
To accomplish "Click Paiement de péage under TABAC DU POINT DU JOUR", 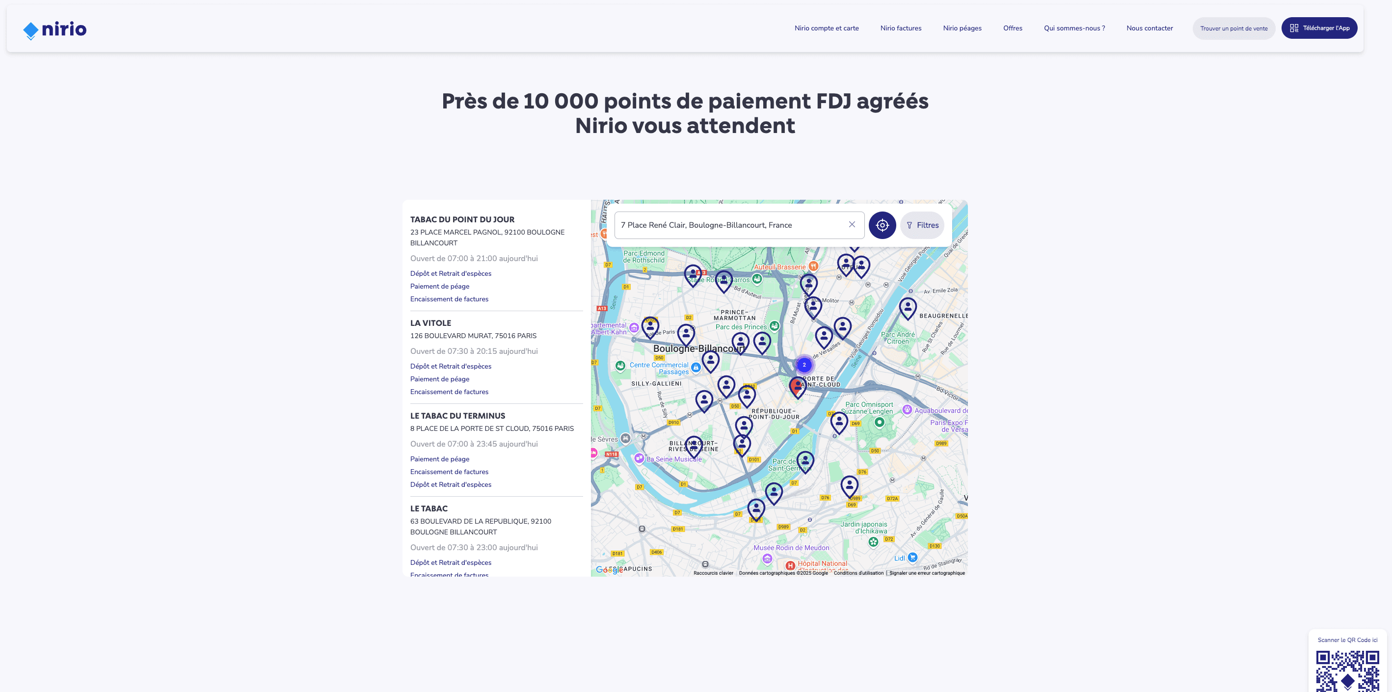I will point(440,286).
